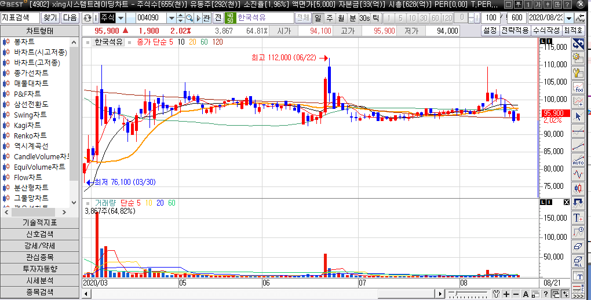The height and width of the screenshot is (300, 591).
Task: Click the 600 total bar count field
Action: 517,18
